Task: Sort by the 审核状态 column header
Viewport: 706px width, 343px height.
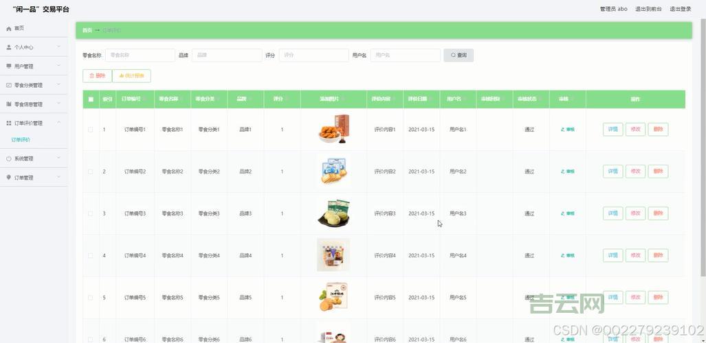Action: (x=531, y=99)
